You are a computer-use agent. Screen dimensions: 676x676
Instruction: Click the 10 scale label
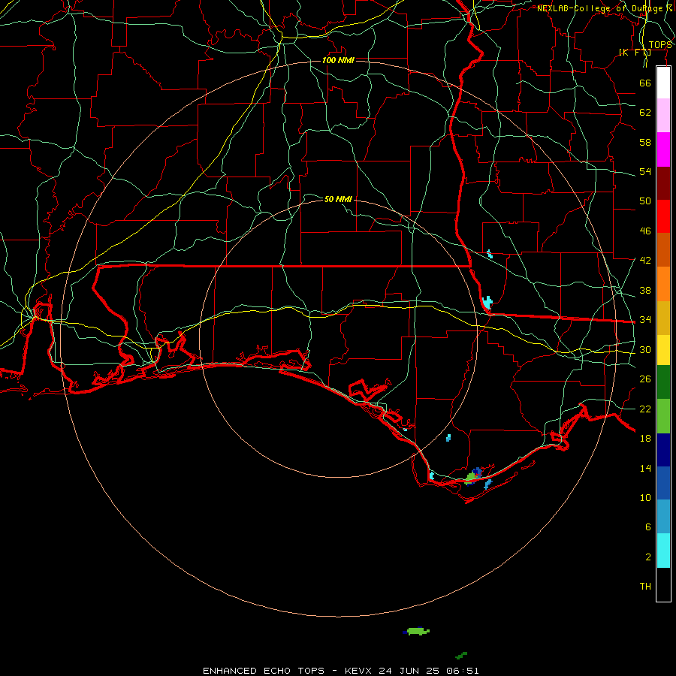(x=645, y=497)
